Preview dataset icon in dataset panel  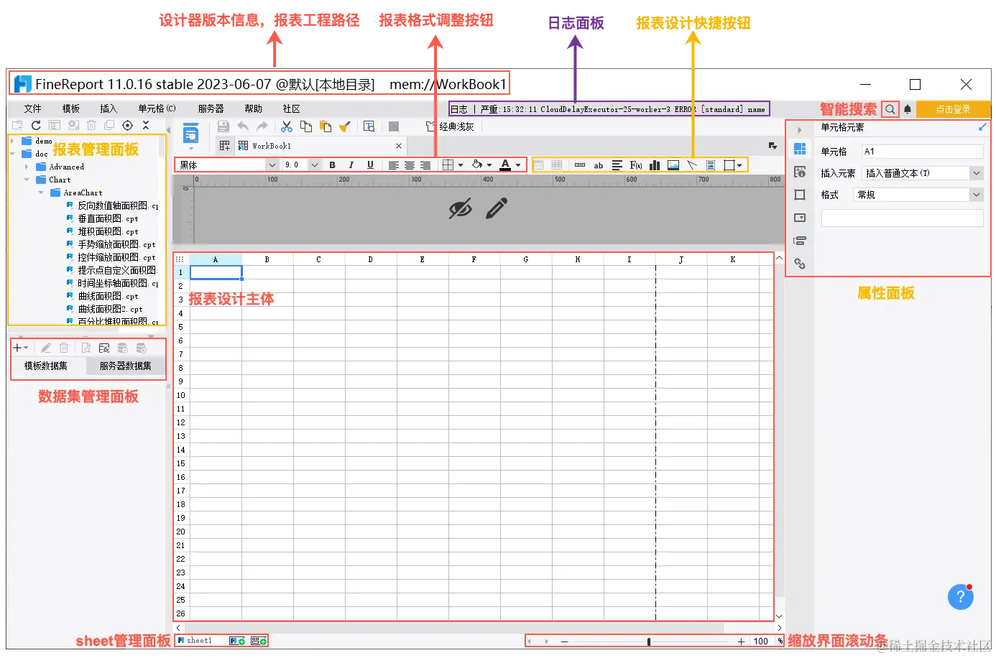point(86,348)
